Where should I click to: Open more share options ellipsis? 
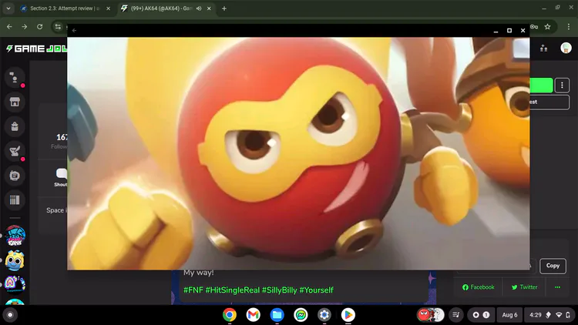point(557,287)
